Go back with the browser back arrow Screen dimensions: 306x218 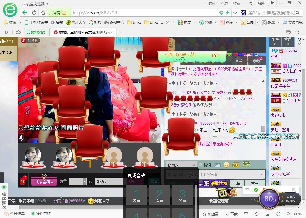point(25,13)
